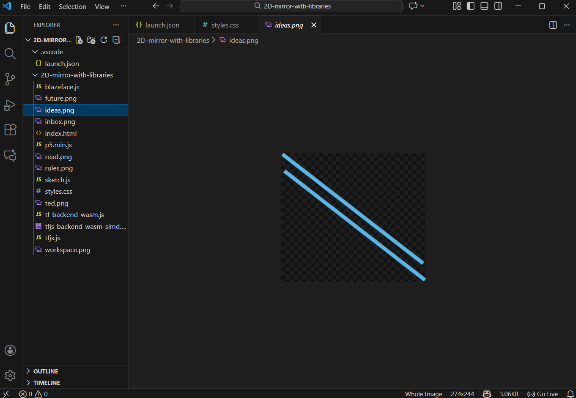Click the Split Editor icon
576x398 pixels.
tap(553, 25)
